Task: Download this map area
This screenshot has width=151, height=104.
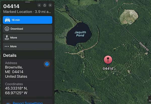Action: coord(27,29)
